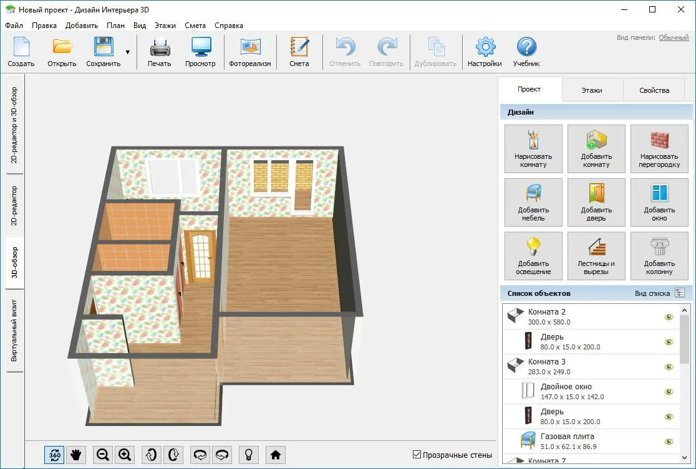Viewport: 696px width, 469px height.
Task: Open the Этажи menu in menu bar
Action: (x=165, y=26)
